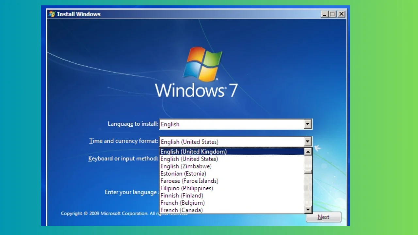This screenshot has height=235, width=418.
Task: Maximize the Install Windows window
Action: tap(332, 14)
